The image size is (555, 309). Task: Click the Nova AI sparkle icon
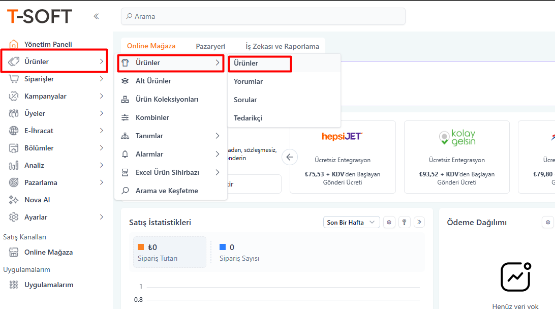14,200
